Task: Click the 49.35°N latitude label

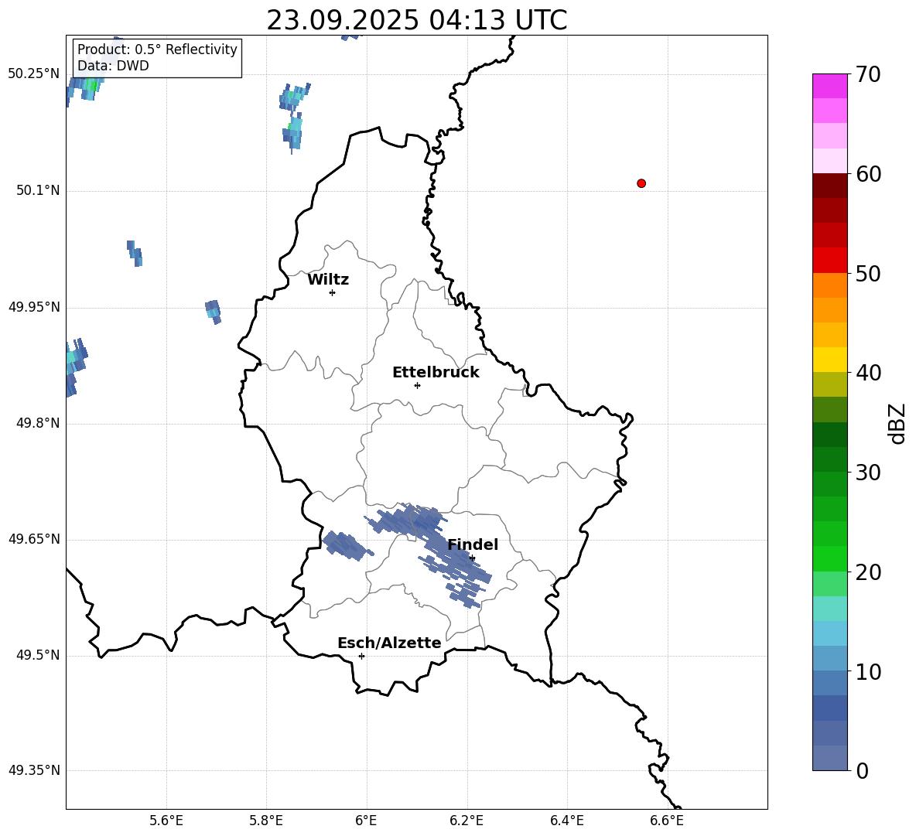Action: click(x=34, y=770)
